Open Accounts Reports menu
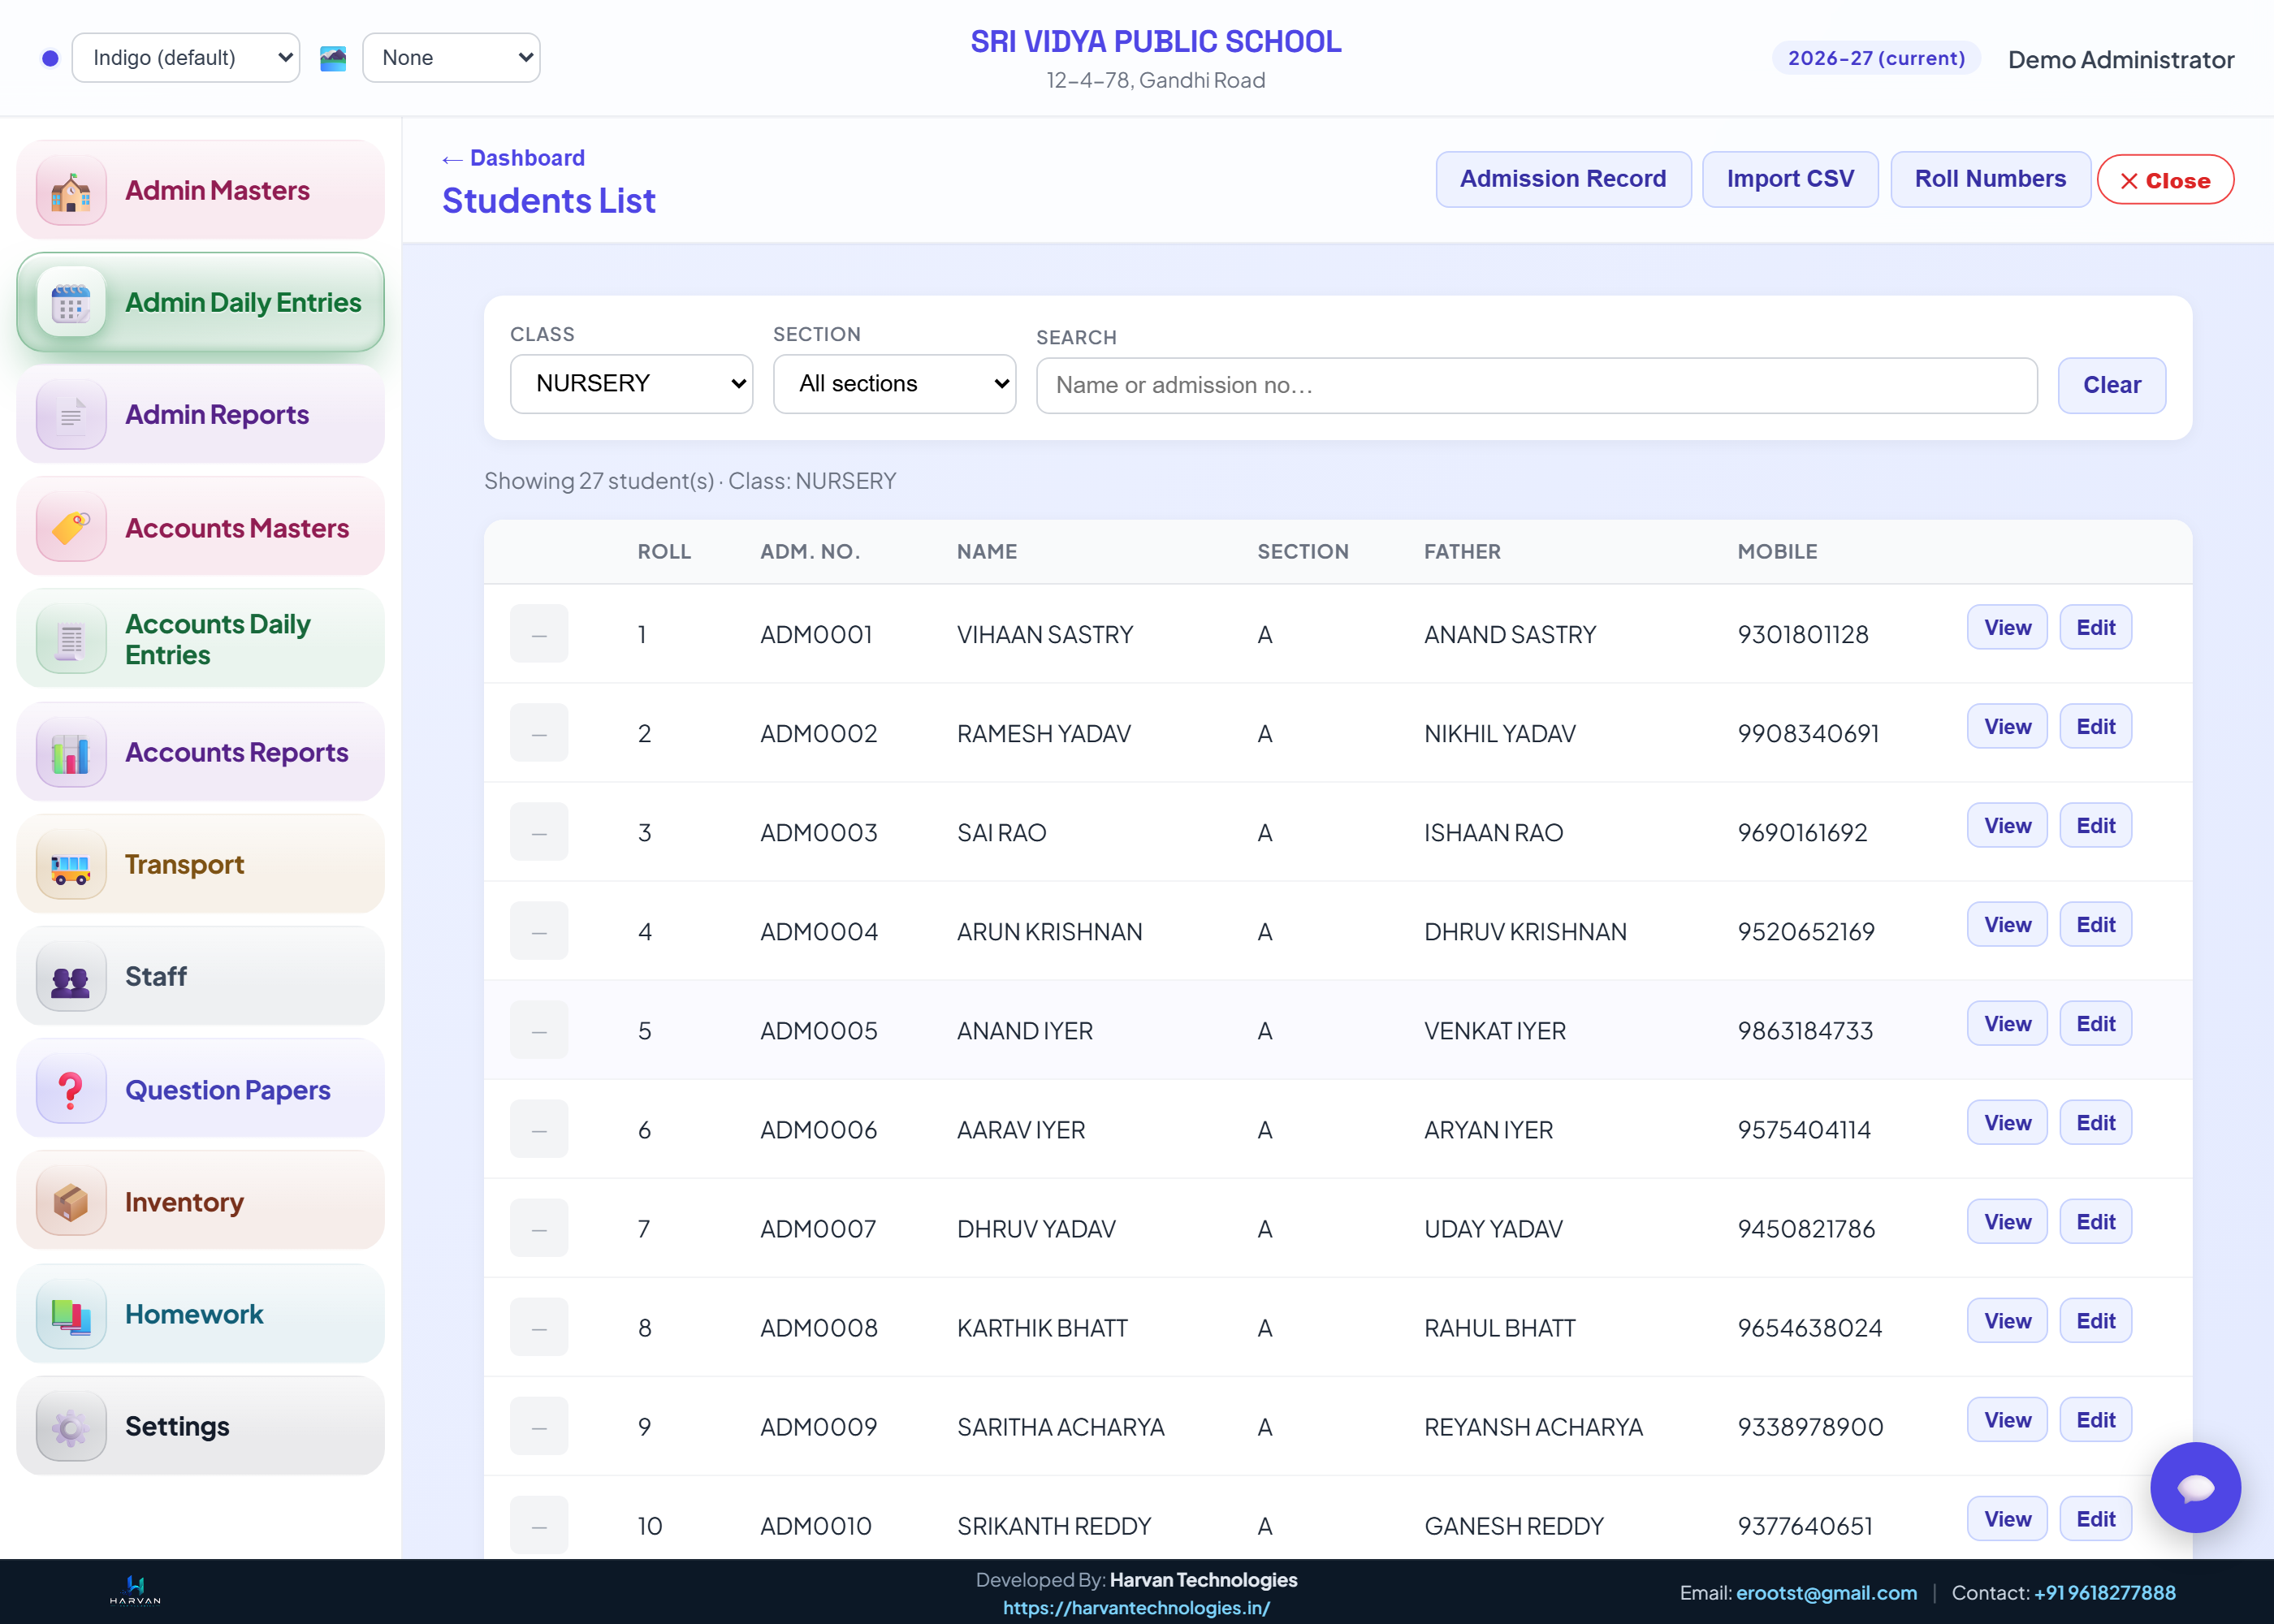 click(201, 752)
